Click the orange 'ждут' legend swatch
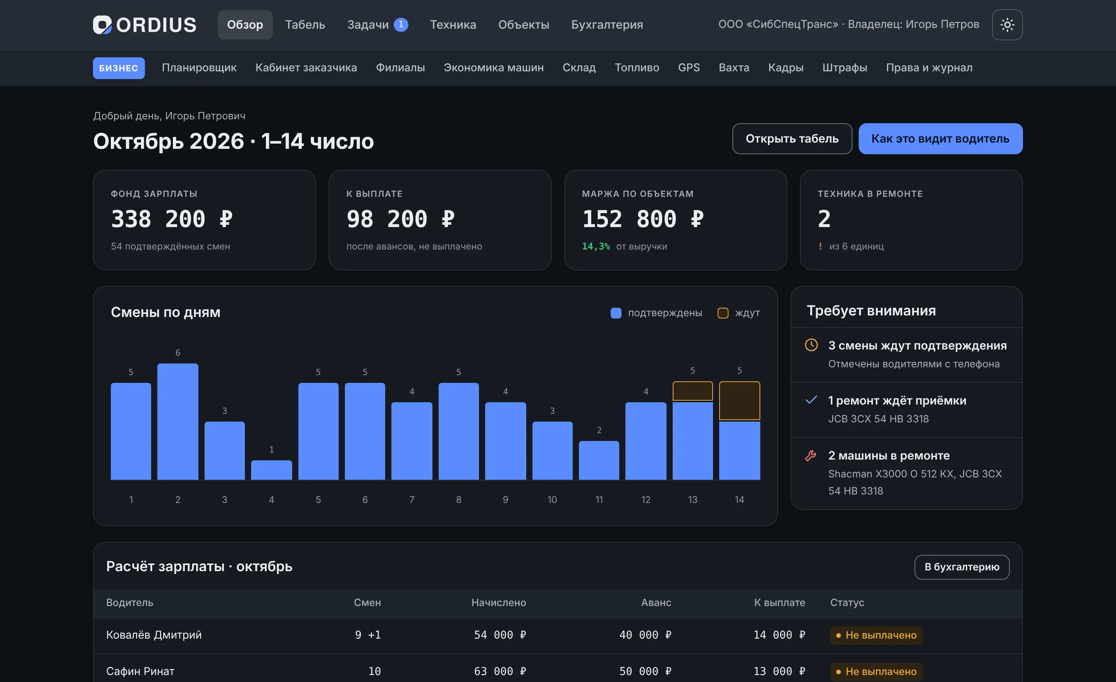This screenshot has height=682, width=1116. [723, 313]
